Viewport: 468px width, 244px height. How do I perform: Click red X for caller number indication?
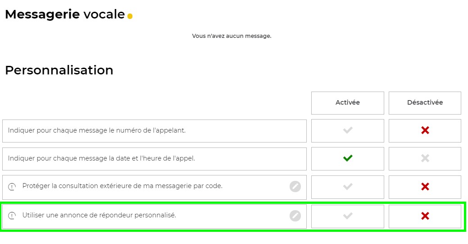[425, 130]
